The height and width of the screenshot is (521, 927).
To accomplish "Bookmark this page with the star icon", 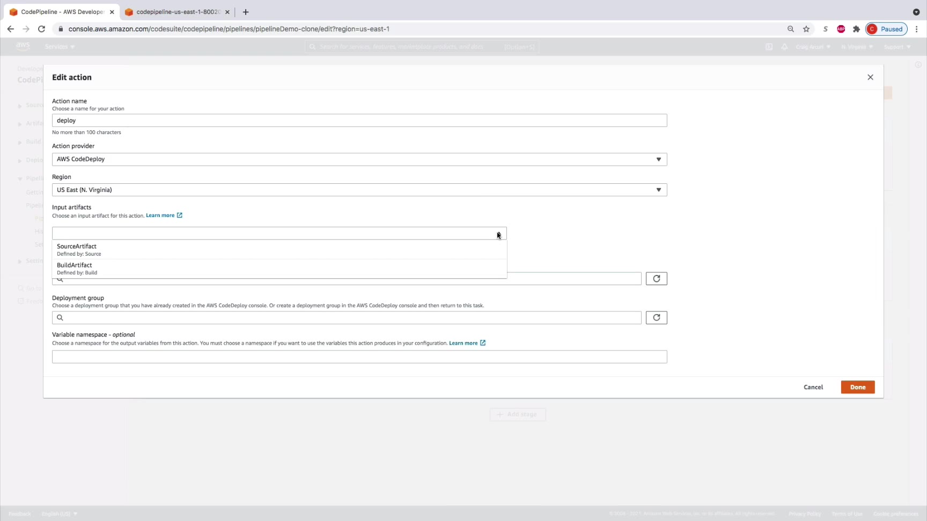I will coord(806,29).
